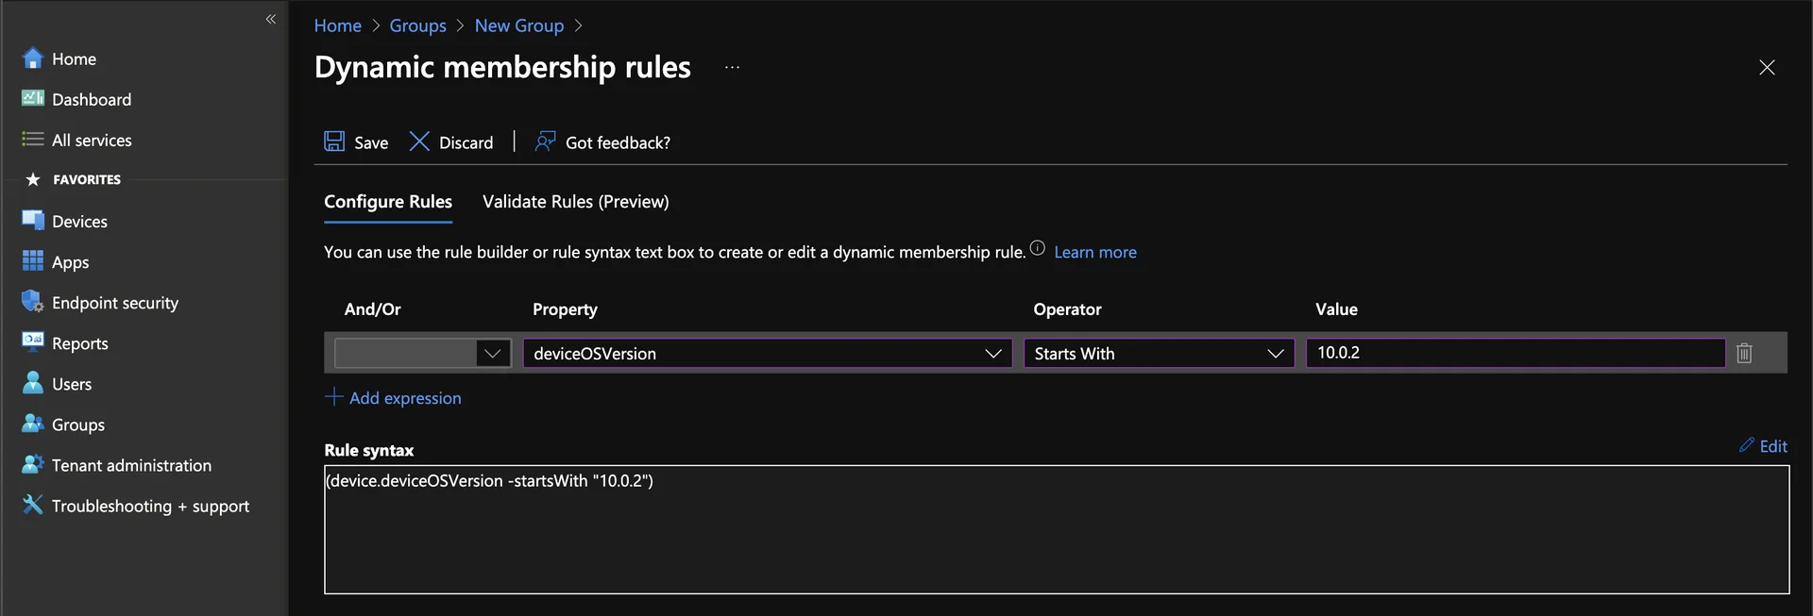This screenshot has width=1813, height=616.
Task: Open the Learn more link
Action: click(x=1095, y=252)
